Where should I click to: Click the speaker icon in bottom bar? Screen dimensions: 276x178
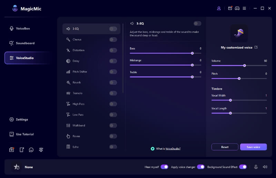(x=265, y=167)
